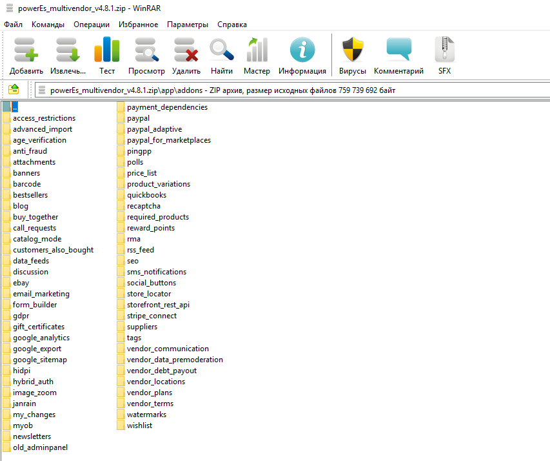Image resolution: width=550 pixels, height=461 pixels.
Task: Select the payment_dependencies folder name
Action: (x=167, y=107)
